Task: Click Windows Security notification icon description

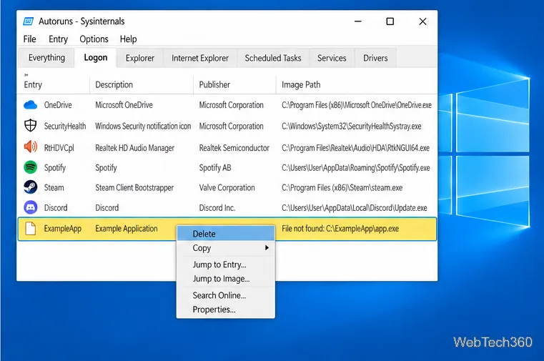Action: (143, 126)
